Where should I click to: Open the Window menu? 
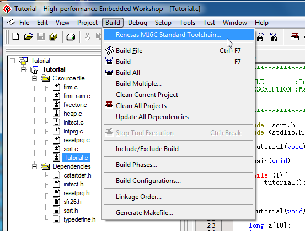click(x=235, y=23)
